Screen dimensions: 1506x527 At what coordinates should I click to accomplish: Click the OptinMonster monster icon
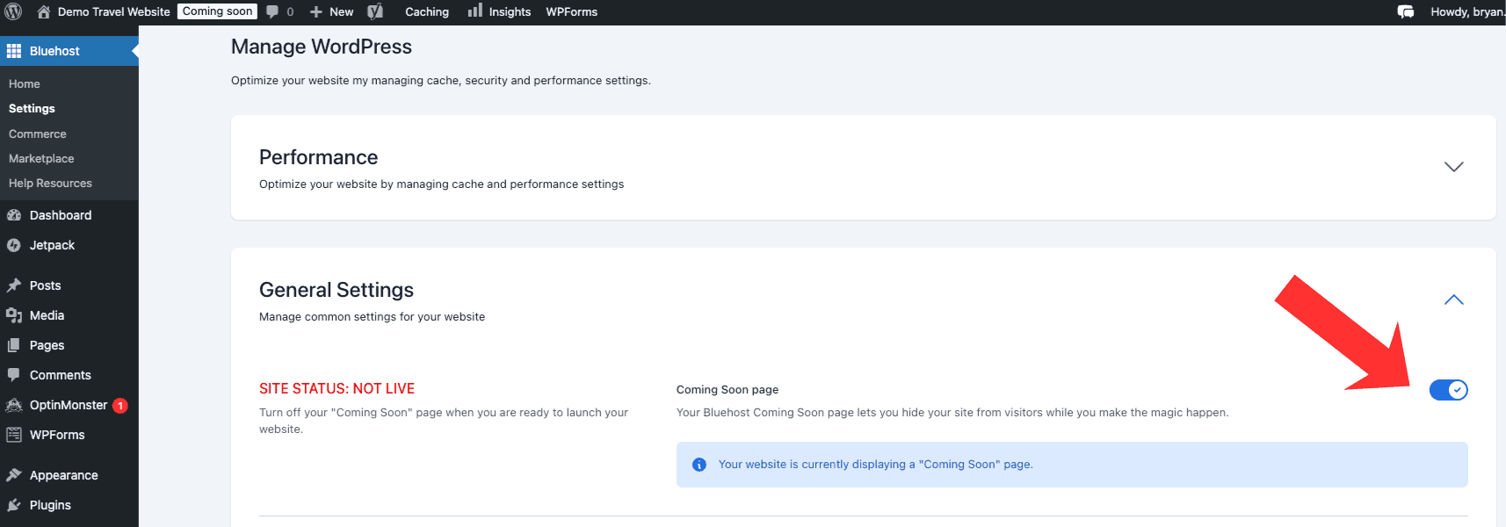pos(14,405)
